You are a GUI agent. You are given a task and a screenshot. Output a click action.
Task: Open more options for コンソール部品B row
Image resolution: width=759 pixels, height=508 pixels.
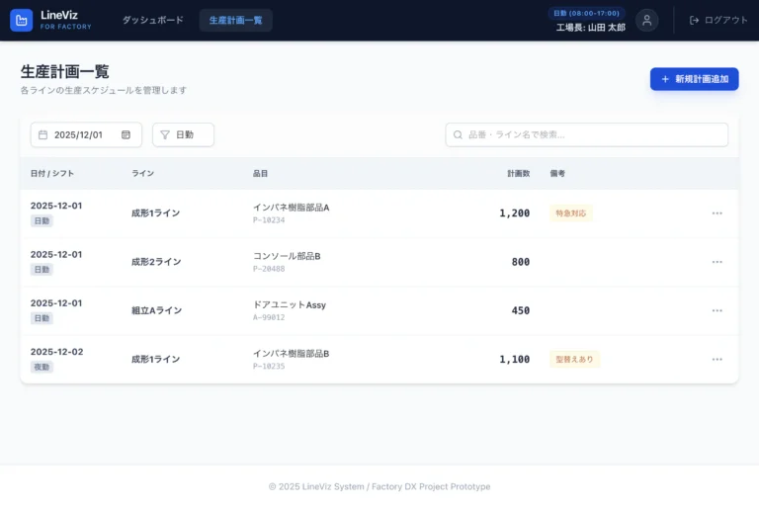tap(717, 262)
